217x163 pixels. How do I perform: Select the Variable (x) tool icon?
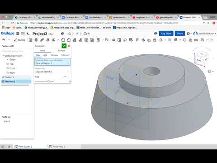[196, 40]
